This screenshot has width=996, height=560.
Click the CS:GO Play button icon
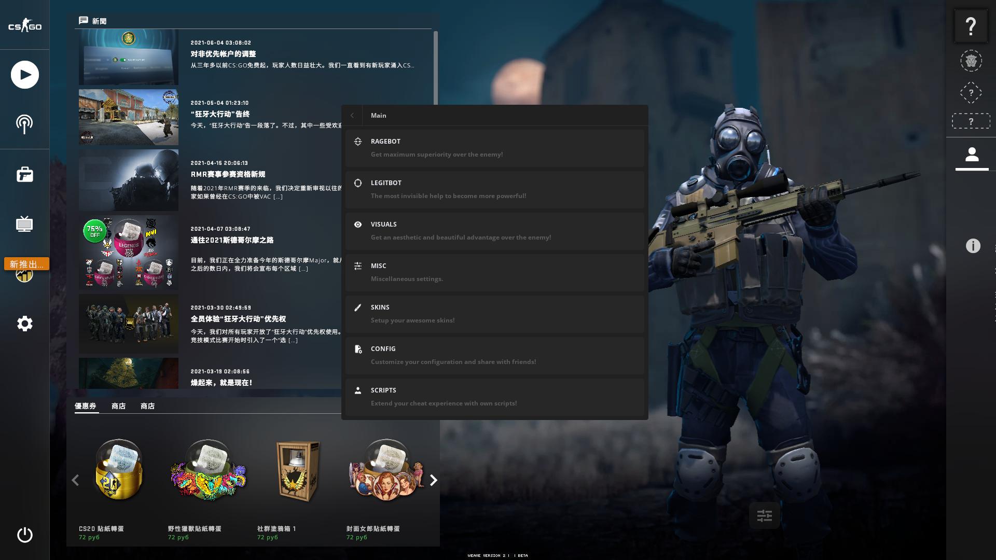coord(24,75)
